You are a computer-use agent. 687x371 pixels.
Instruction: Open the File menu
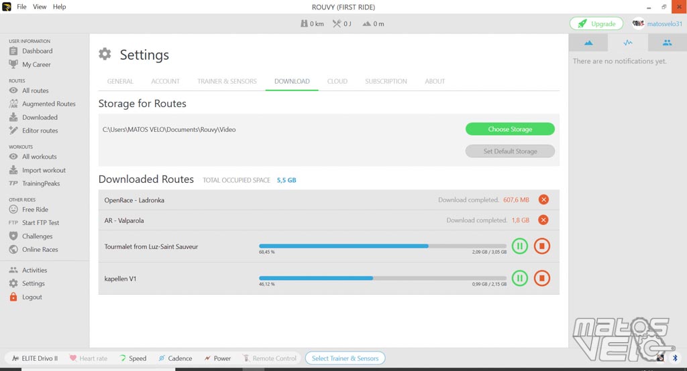(x=21, y=7)
